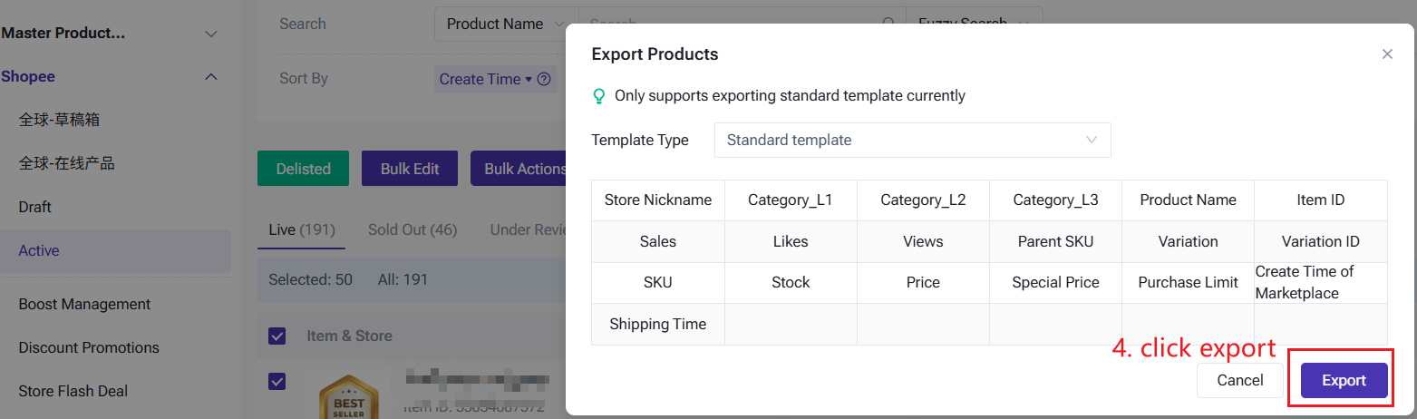Open the Draft sidebar item
The image size is (1417, 419).
(35, 207)
